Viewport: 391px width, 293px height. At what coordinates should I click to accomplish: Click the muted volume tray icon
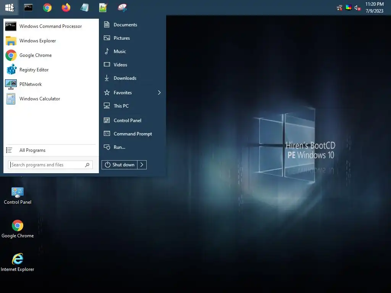pyautogui.click(x=357, y=8)
